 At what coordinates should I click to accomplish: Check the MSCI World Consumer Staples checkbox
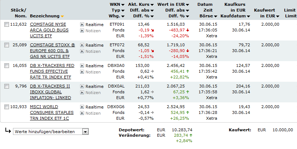point(6,107)
